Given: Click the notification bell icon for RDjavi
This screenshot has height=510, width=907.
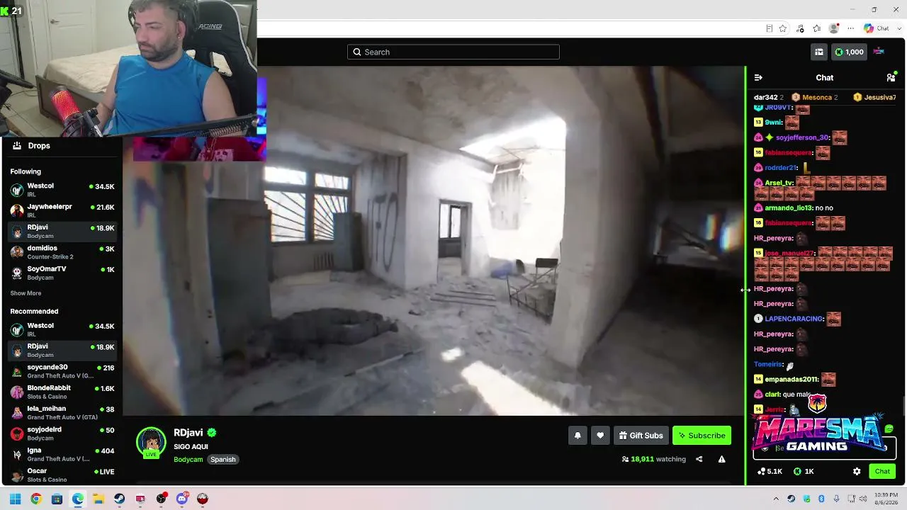Looking at the screenshot, I should click(578, 436).
